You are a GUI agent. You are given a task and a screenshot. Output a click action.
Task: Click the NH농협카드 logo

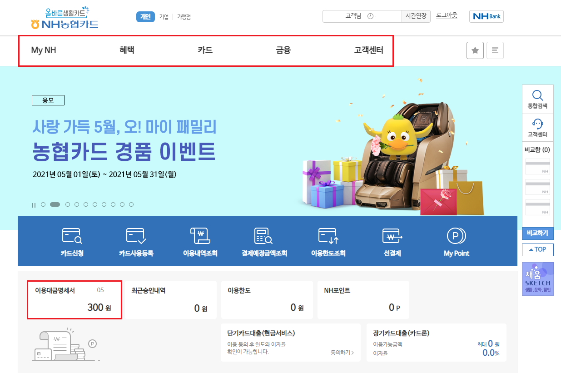pos(64,18)
